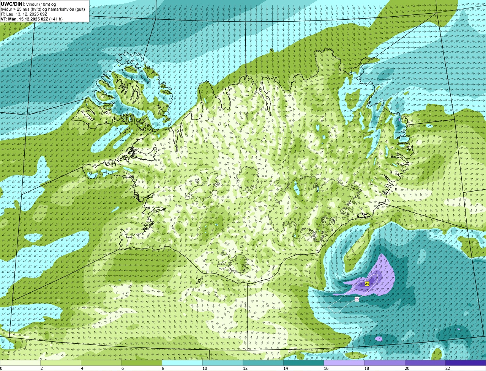
Task: Click the "10" value on the wind scale
Action: point(205,368)
